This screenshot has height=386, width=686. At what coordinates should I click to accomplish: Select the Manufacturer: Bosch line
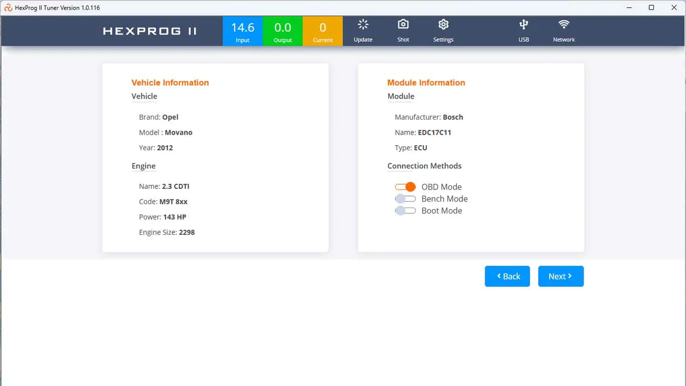[x=429, y=117]
